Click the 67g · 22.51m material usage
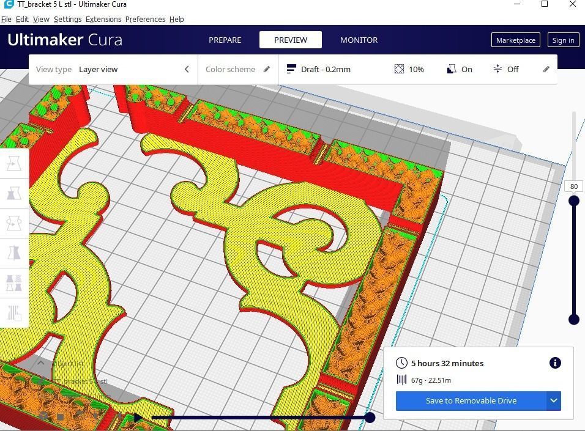585x431 pixels. (x=431, y=380)
